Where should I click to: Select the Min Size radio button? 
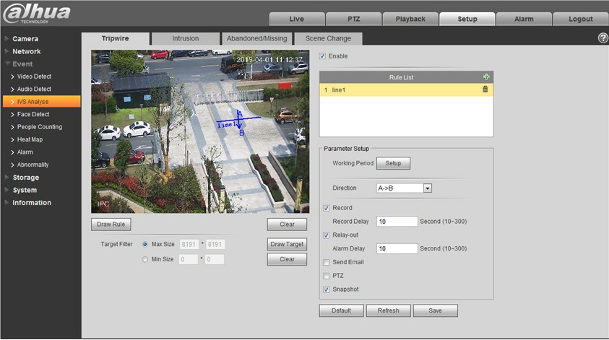[x=146, y=259]
